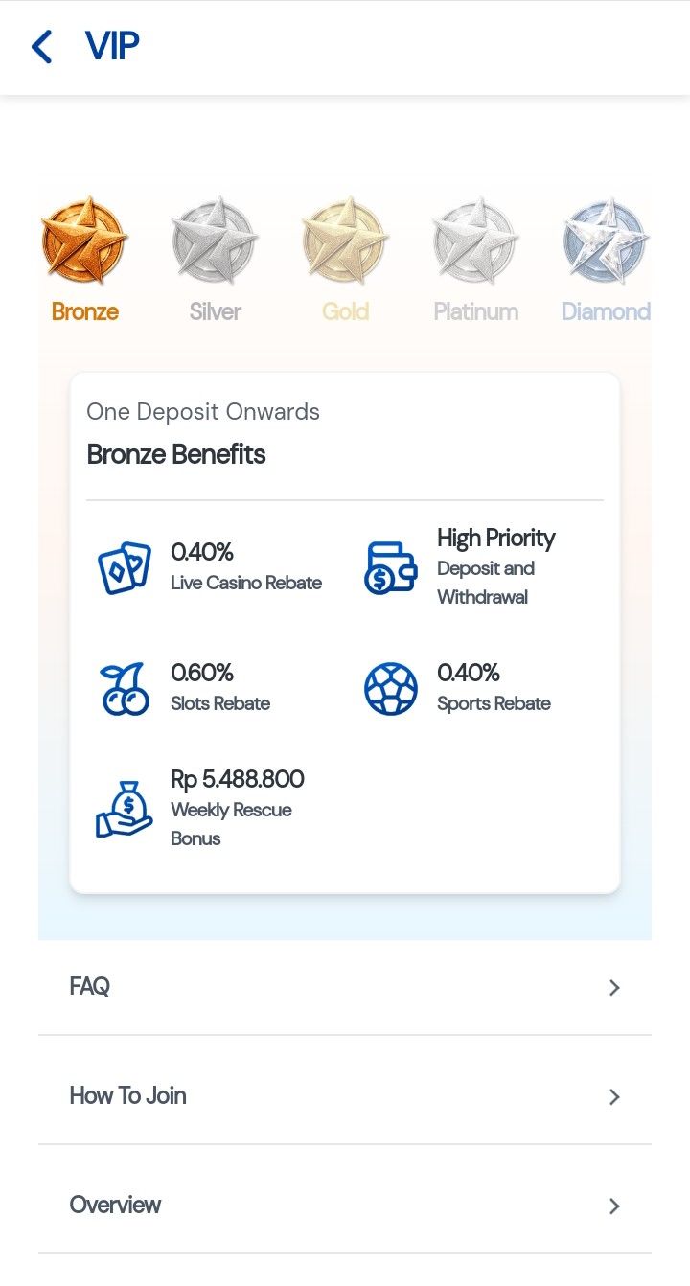Switch to the Silver tier label

coord(215,311)
